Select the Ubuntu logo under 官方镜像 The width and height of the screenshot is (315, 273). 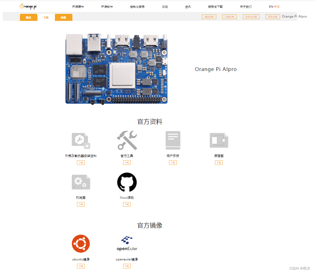(80, 244)
